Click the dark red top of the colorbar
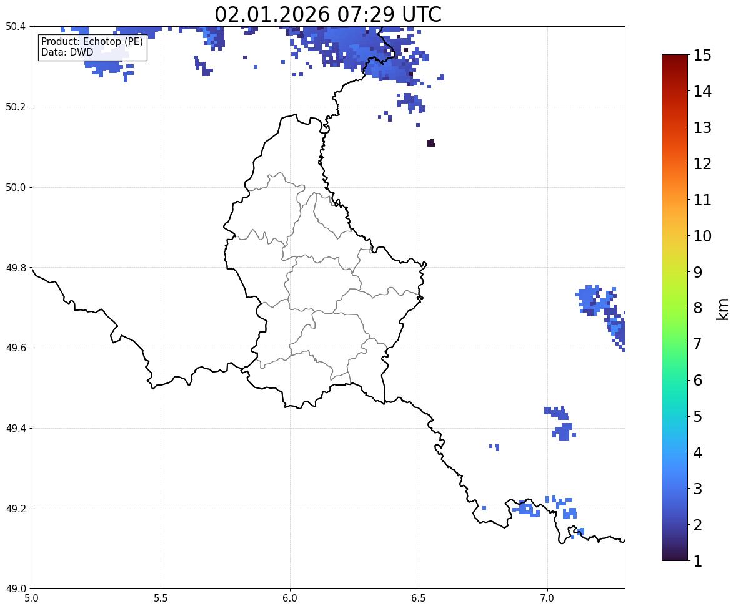Image resolution: width=736 pixels, height=609 pixels. coord(675,58)
